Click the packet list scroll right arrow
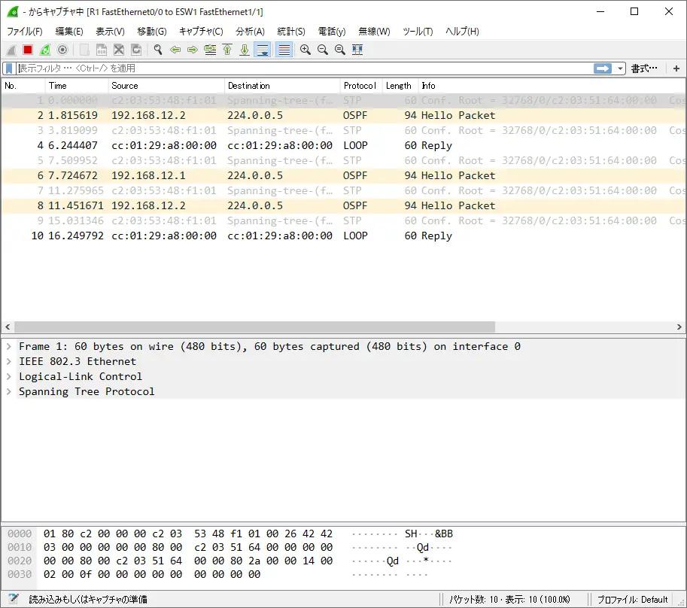The height and width of the screenshot is (608, 687). click(x=679, y=327)
